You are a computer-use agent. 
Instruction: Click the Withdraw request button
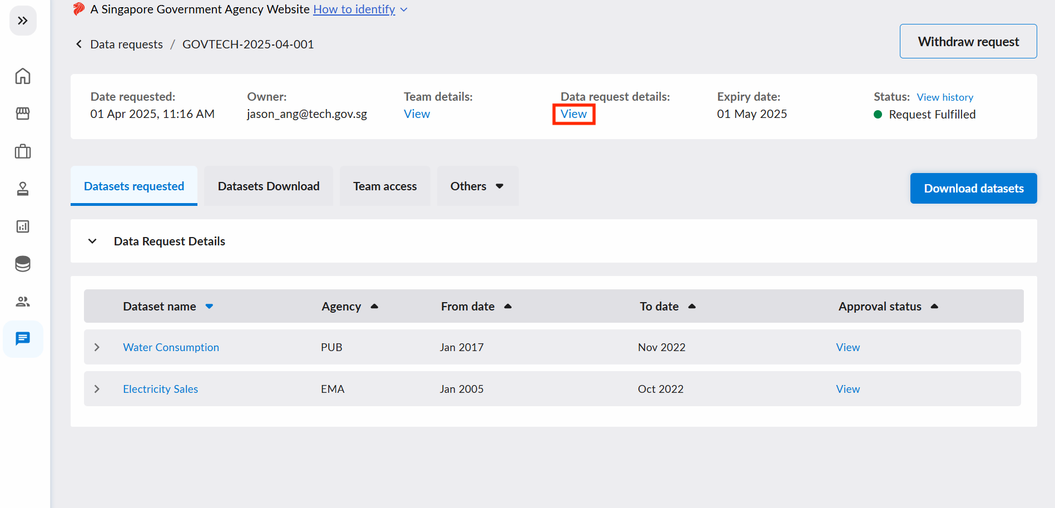pos(968,41)
